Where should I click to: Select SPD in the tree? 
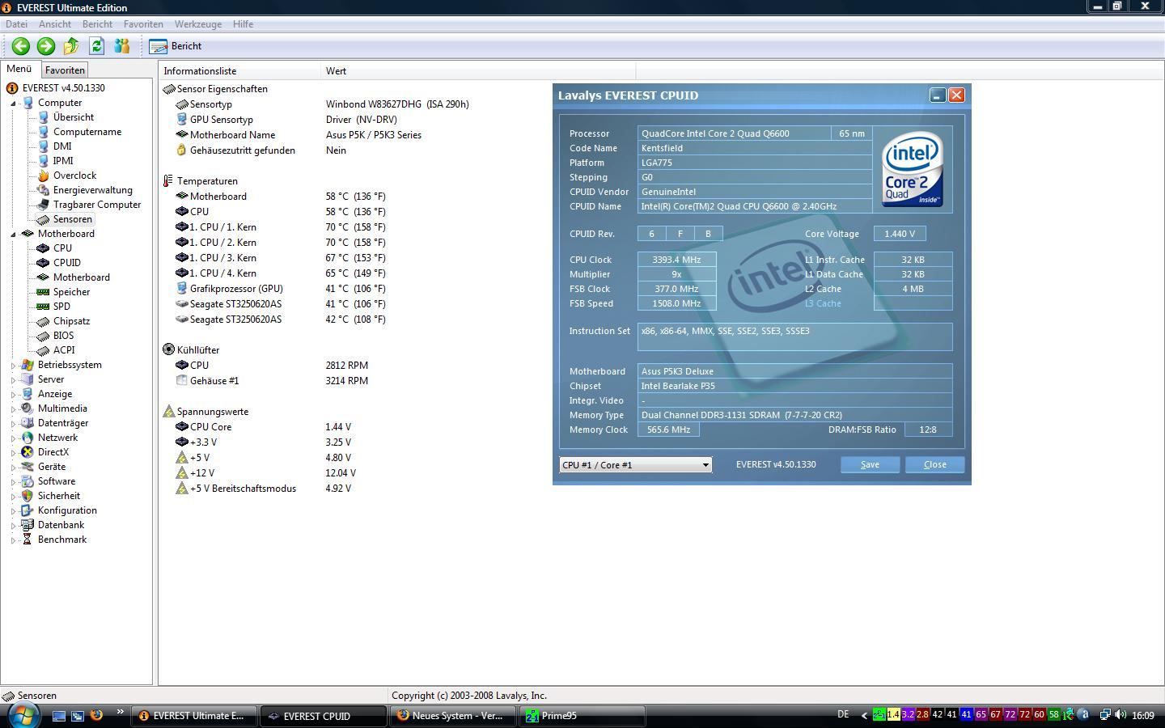click(x=61, y=307)
